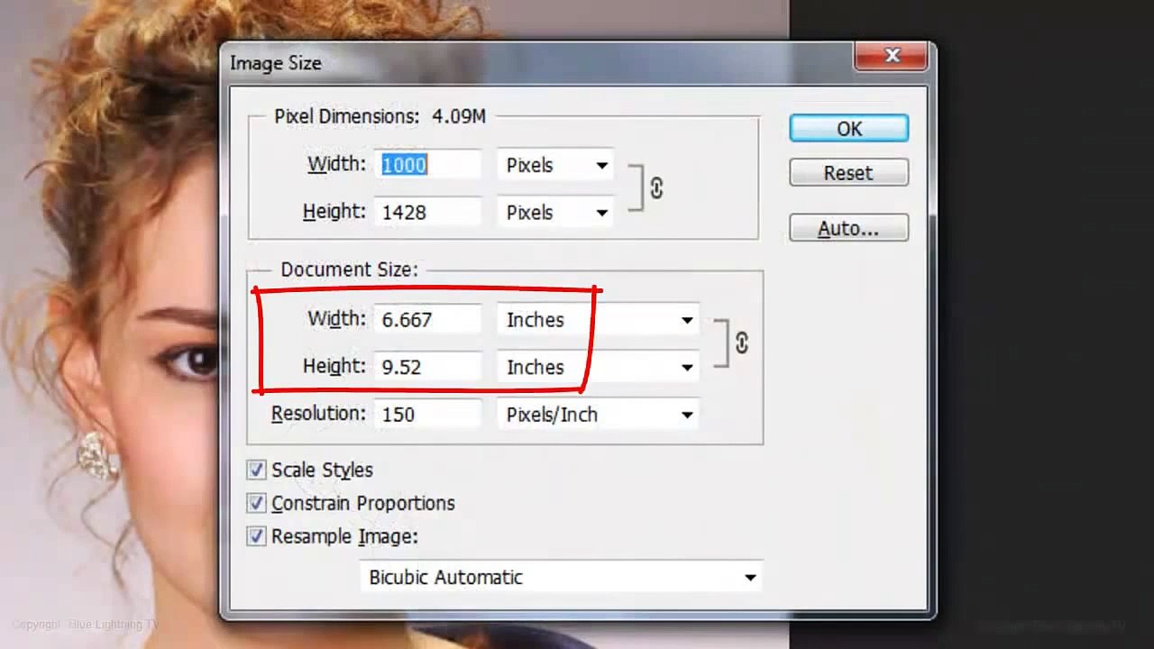Viewport: 1154px width, 649px height.
Task: Click the document Height field showing 9.52
Action: pos(428,367)
